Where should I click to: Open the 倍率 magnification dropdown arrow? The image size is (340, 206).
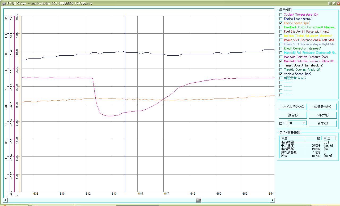tap(304, 123)
